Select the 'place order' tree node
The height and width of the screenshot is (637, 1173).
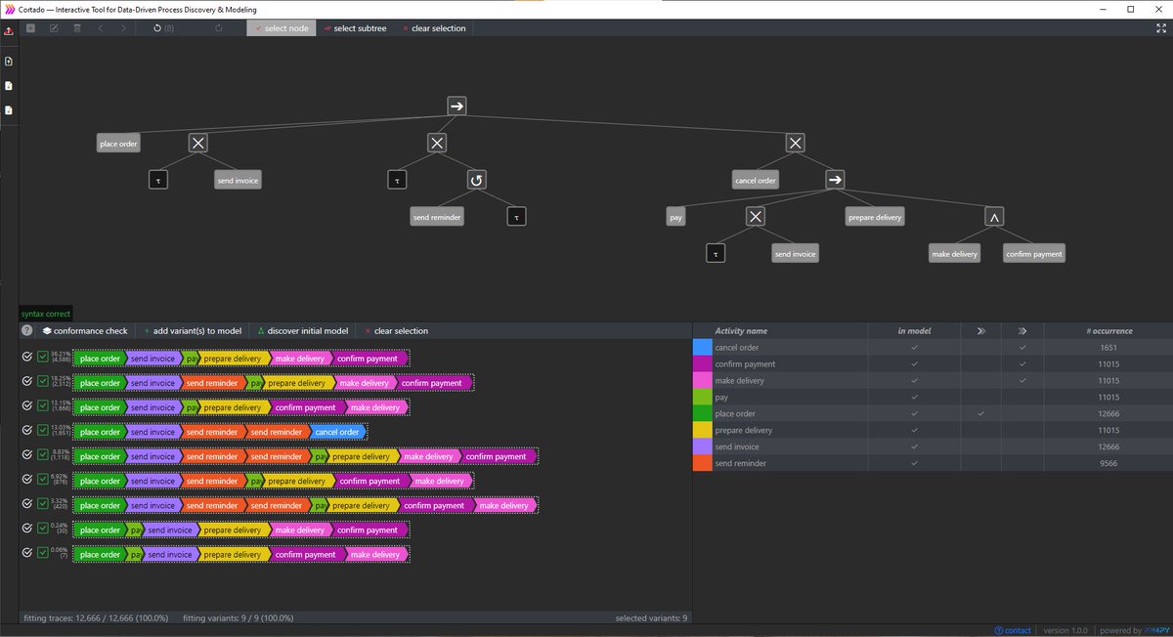[119, 144]
